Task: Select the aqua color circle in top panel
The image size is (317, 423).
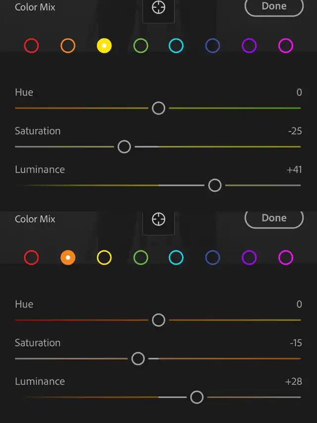Action: (176, 46)
